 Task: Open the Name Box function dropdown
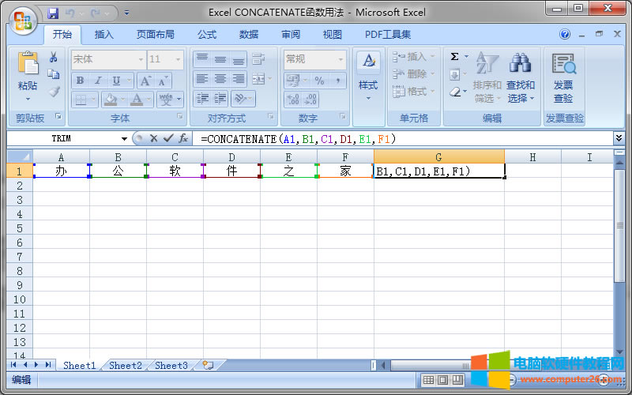point(124,139)
